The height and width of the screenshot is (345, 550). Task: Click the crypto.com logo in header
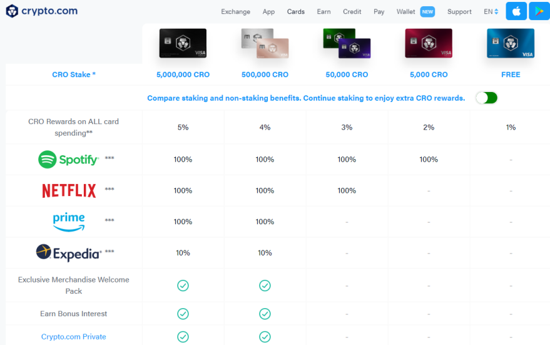tap(42, 11)
